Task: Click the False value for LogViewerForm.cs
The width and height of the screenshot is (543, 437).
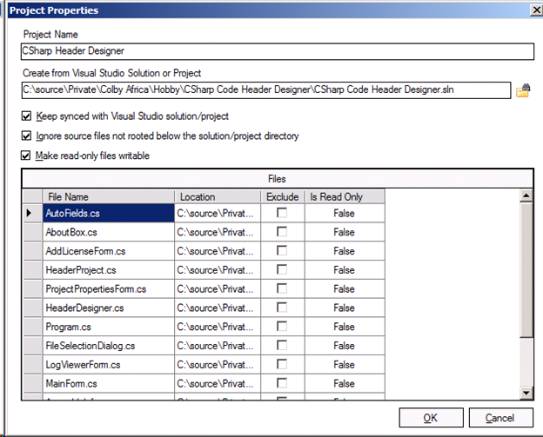Action: [345, 364]
